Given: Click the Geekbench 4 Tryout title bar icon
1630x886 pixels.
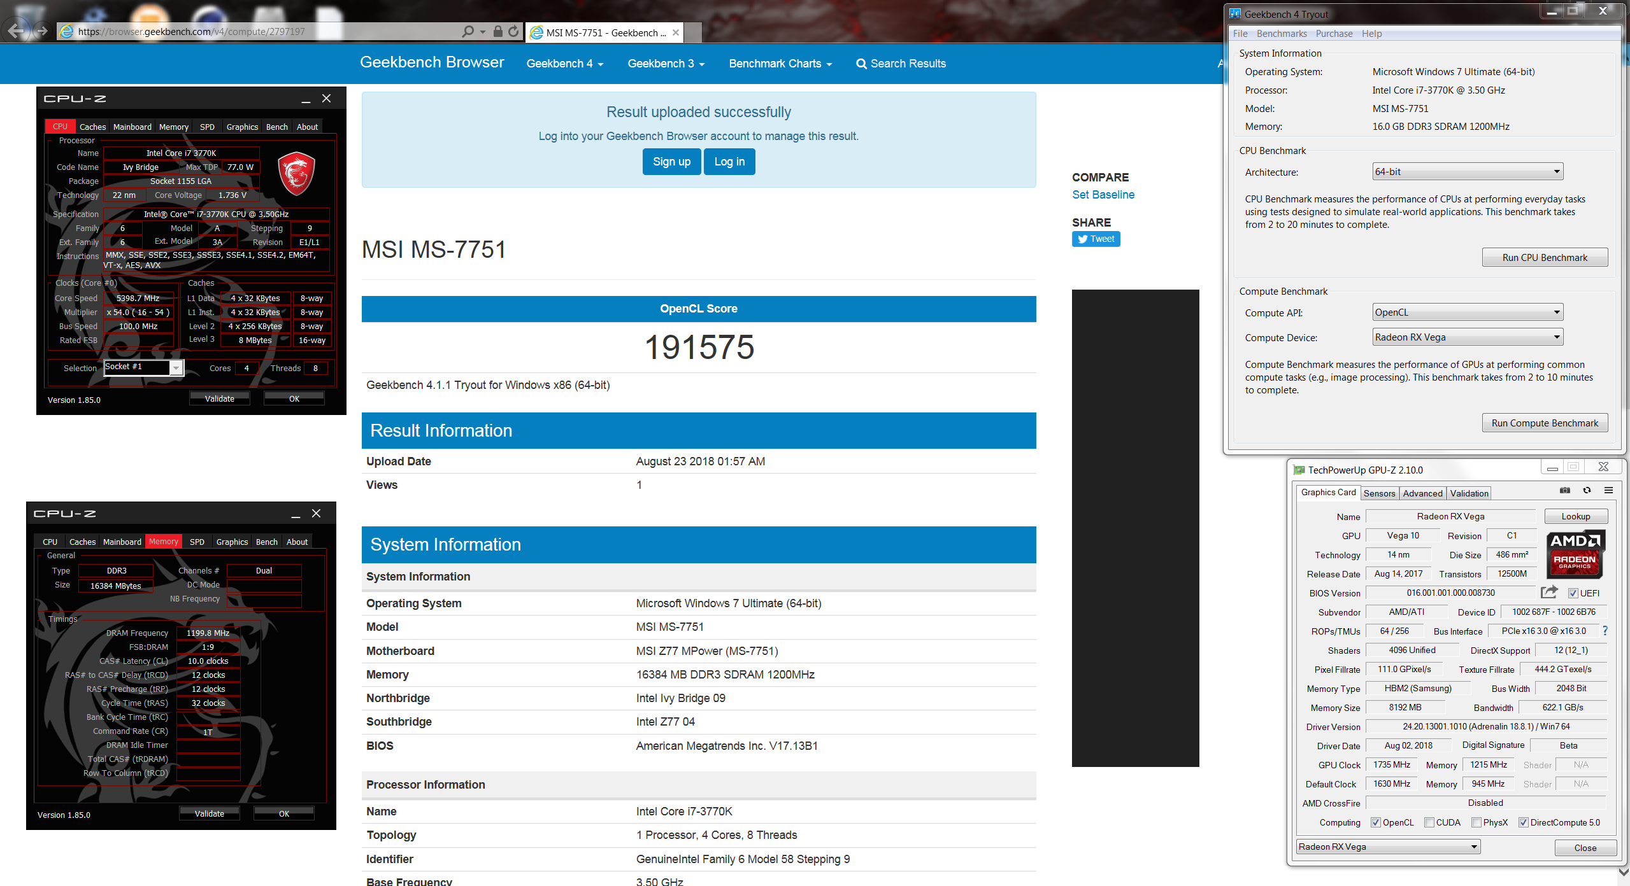Looking at the screenshot, I should click(x=1236, y=14).
